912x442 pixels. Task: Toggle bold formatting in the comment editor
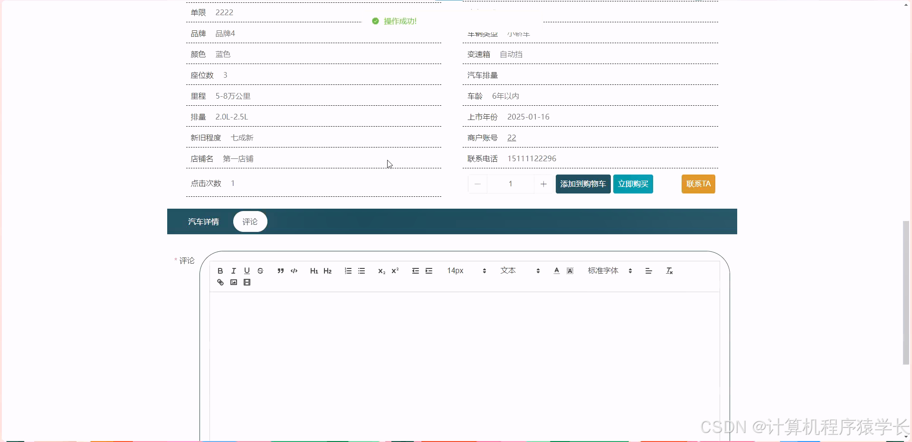(220, 270)
